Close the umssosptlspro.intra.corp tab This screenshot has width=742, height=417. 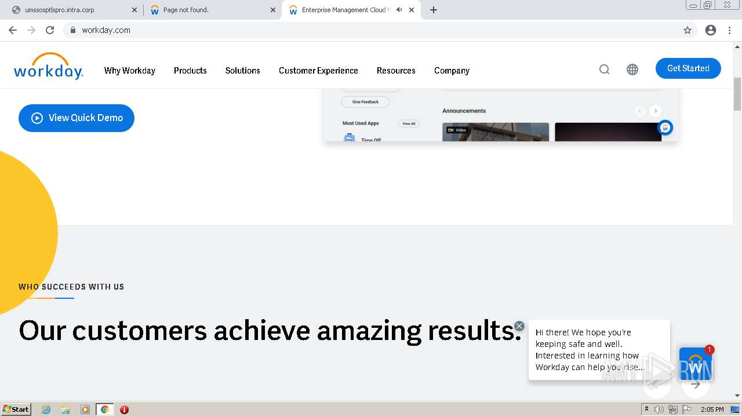coord(134,10)
